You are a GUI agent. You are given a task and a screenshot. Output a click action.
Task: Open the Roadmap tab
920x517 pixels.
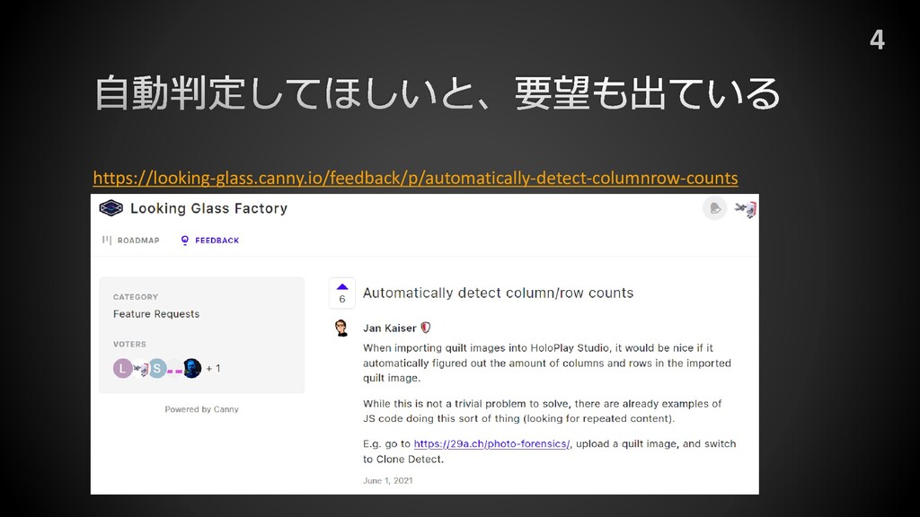tap(131, 241)
